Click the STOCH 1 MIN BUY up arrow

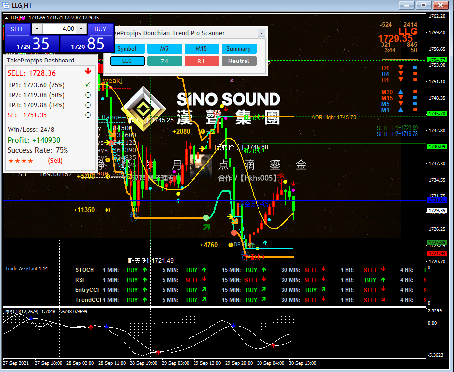click(x=145, y=270)
